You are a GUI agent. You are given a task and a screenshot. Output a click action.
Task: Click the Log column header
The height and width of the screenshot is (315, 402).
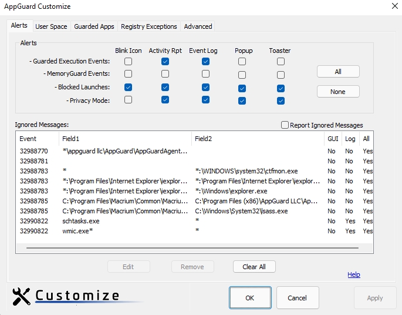tap(350, 139)
